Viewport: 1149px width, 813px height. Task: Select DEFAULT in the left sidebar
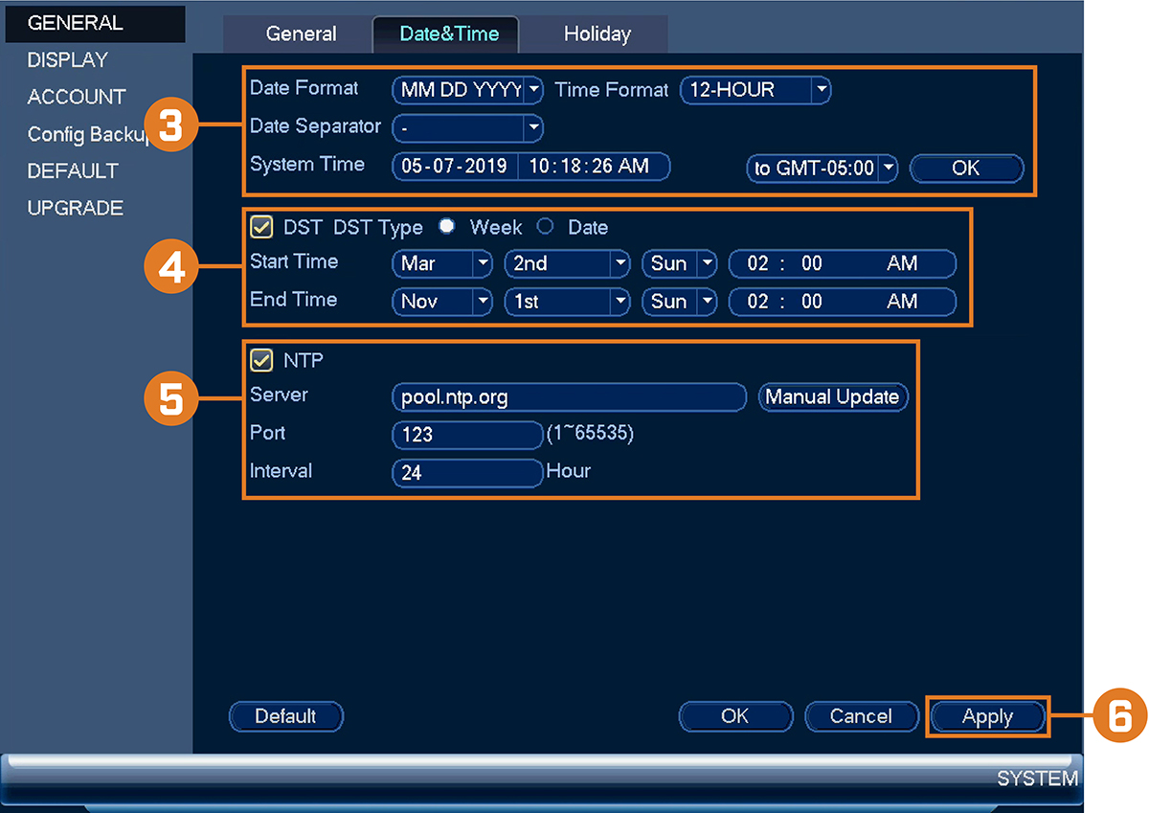click(73, 171)
